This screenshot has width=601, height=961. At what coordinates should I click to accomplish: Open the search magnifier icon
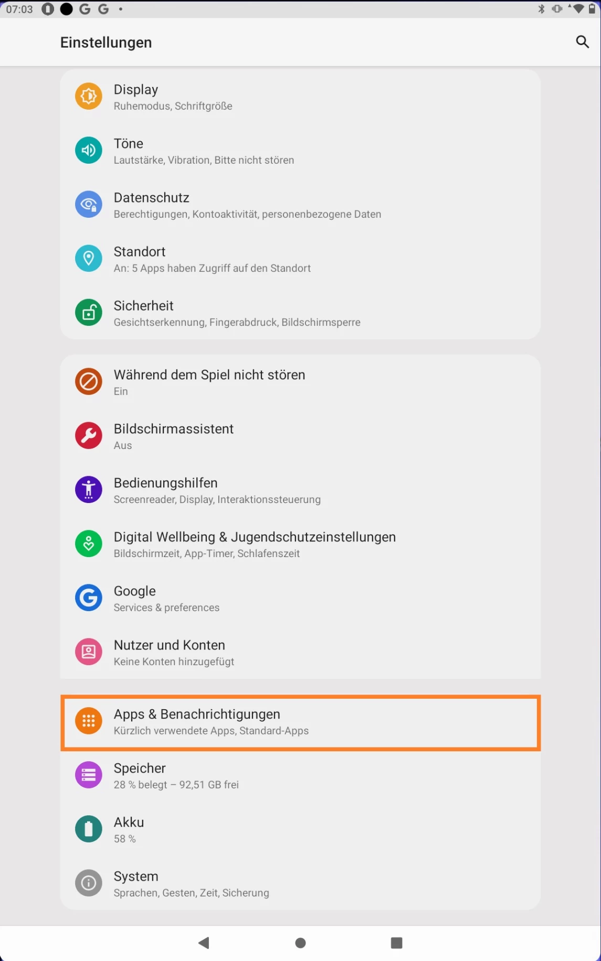582,42
